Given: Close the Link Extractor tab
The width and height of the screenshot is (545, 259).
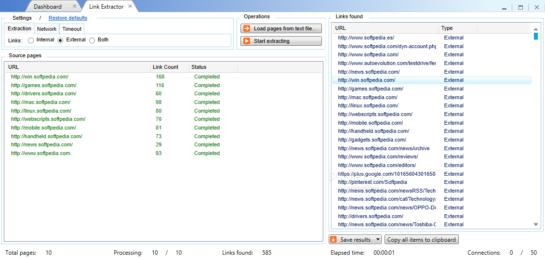Looking at the screenshot, I should (x=130, y=6).
